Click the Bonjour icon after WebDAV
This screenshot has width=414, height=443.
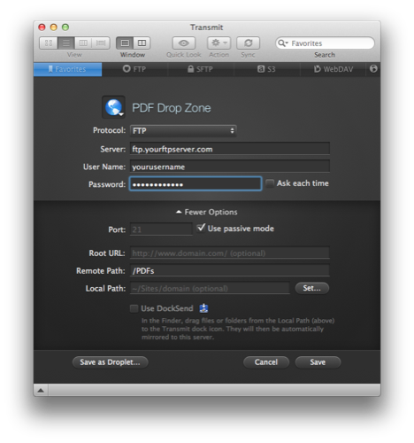(x=373, y=69)
